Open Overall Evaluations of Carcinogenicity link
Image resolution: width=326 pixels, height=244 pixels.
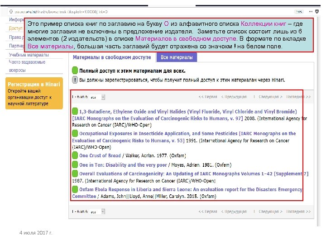pyautogui.click(x=194, y=174)
